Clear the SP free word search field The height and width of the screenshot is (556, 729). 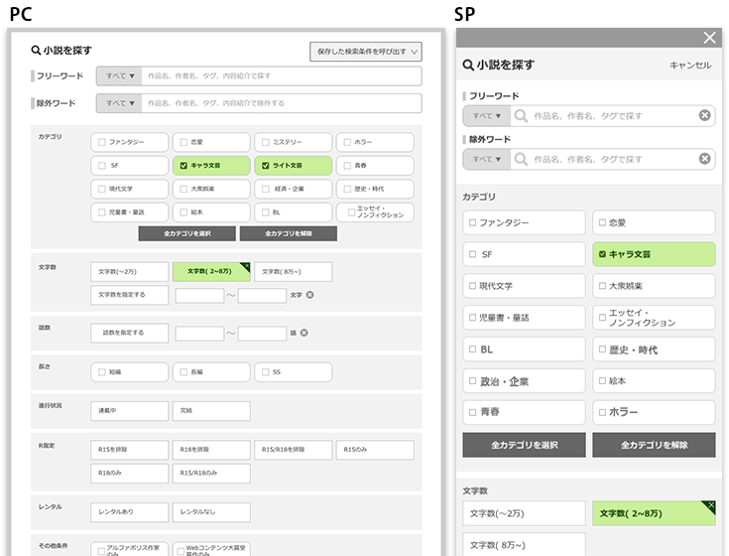tap(704, 116)
